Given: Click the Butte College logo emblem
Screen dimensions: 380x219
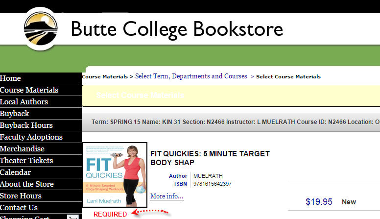Looking at the screenshot, I should point(41,29).
